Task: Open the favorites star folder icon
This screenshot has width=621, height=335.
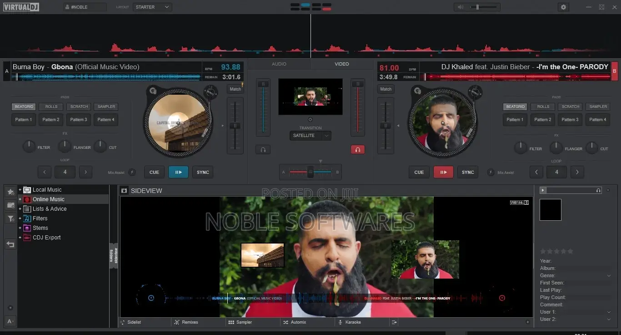Action: click(10, 192)
